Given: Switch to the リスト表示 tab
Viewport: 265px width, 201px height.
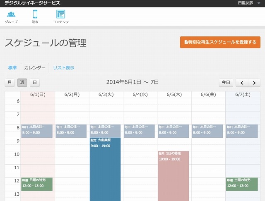Looking at the screenshot, I should 63,68.
